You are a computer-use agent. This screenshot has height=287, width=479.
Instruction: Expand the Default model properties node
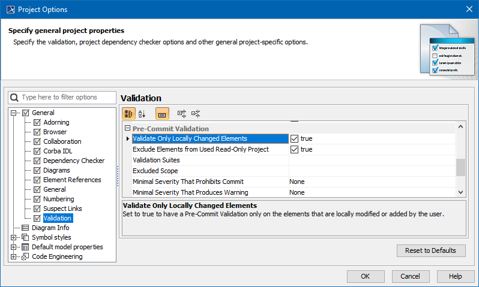click(x=14, y=247)
